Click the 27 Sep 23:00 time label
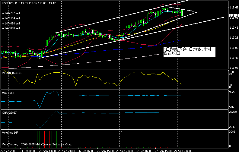 click(183, 151)
